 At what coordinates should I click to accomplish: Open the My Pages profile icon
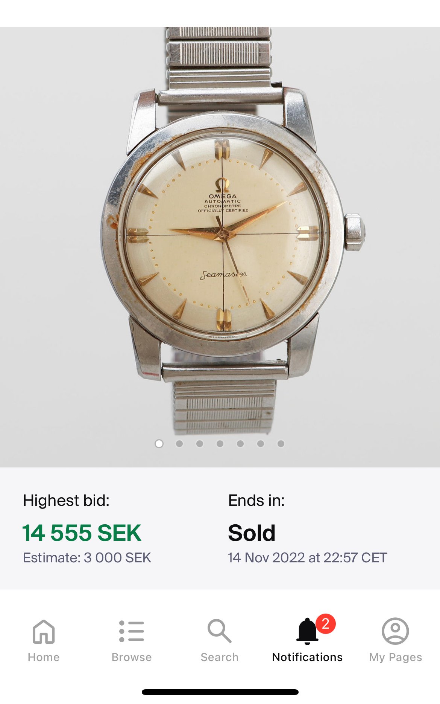click(395, 631)
